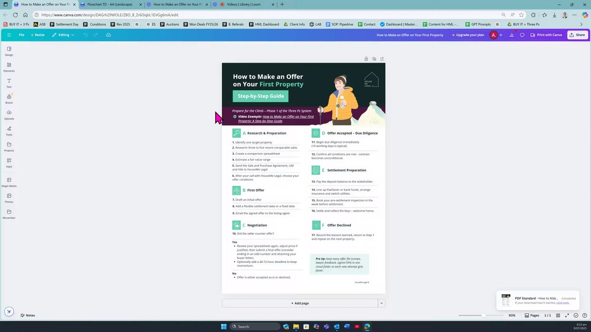Click the browser refresh button
Screen dimensions: 591x332
15,15
